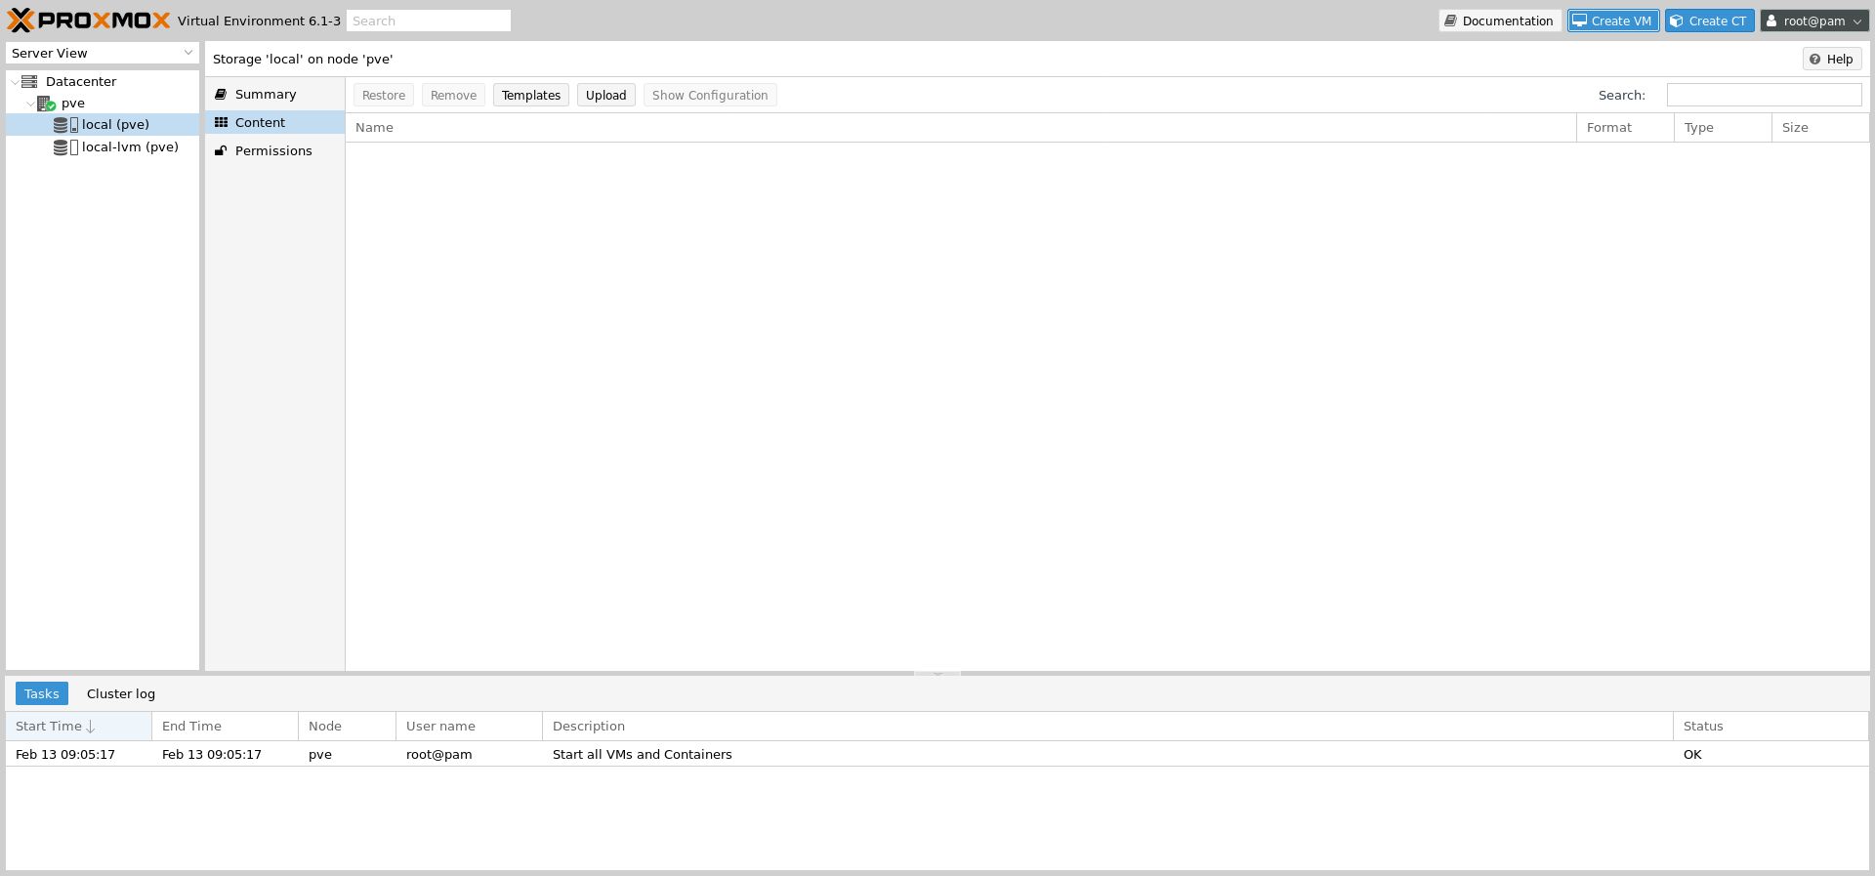Open the Summary section
1875x876 pixels.
coord(274,95)
